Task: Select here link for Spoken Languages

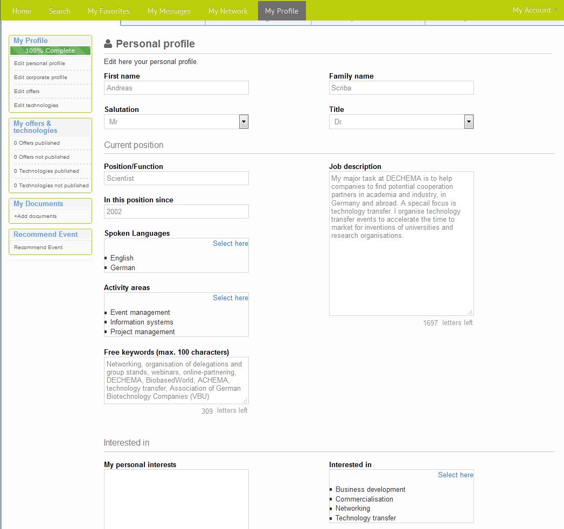Action: 230,244
